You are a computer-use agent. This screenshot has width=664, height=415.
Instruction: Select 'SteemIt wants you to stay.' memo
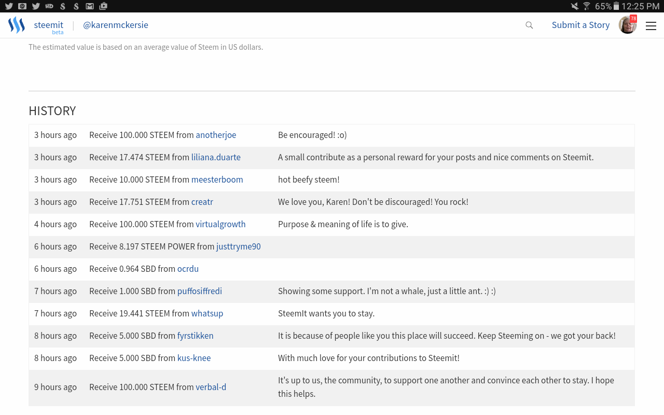point(326,313)
